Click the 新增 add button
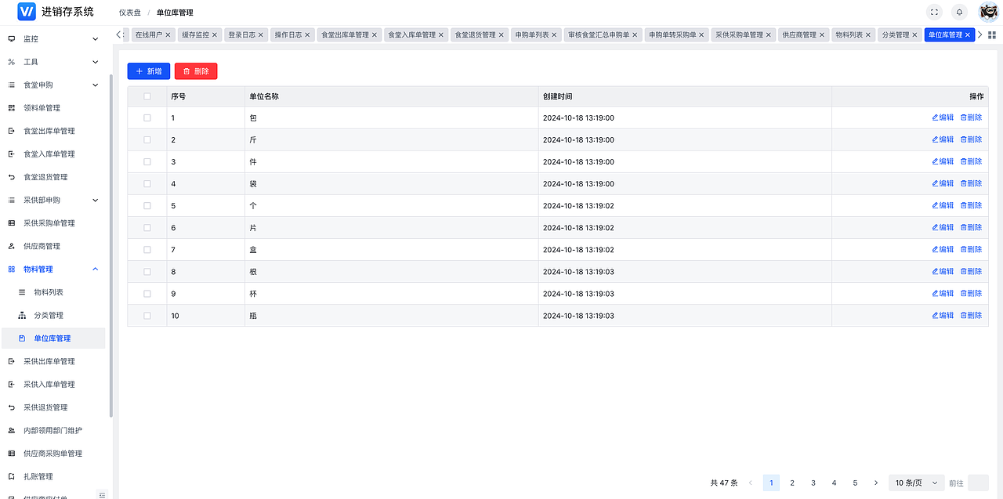The width and height of the screenshot is (1003, 499). (x=149, y=71)
